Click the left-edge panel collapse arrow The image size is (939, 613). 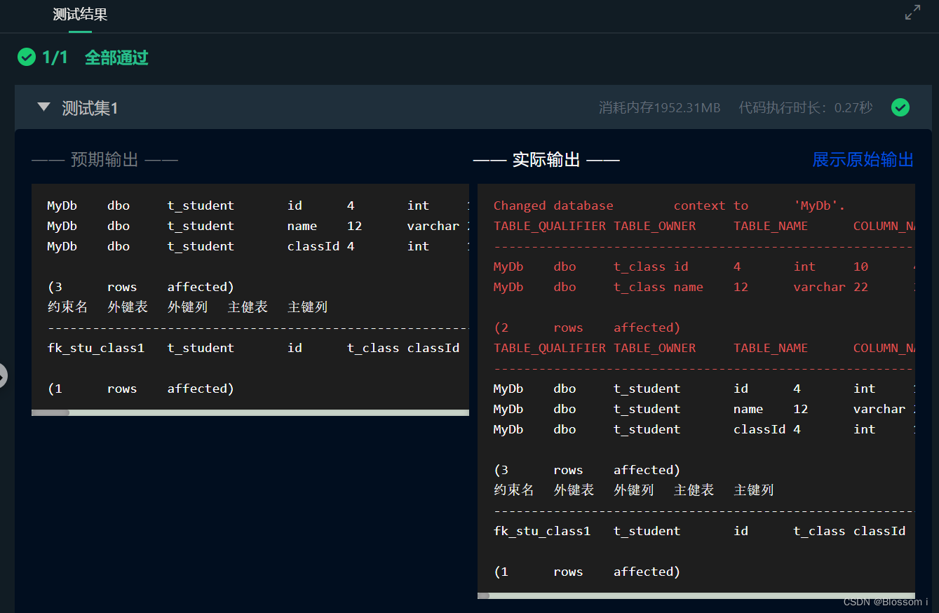pyautogui.click(x=3, y=376)
